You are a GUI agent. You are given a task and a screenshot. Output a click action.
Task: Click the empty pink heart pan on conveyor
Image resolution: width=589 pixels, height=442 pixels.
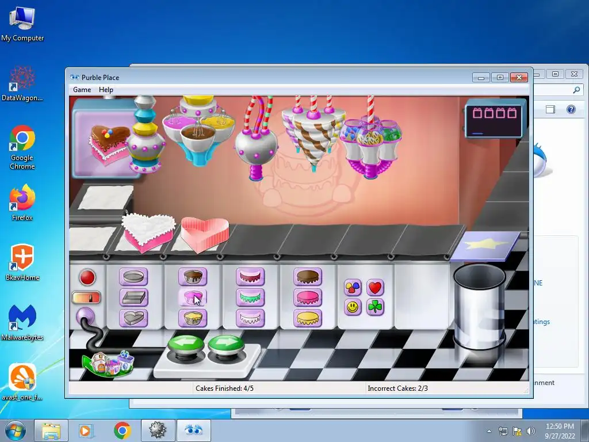205,234
